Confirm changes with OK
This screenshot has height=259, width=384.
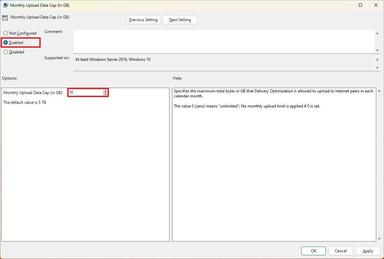pyautogui.click(x=313, y=251)
